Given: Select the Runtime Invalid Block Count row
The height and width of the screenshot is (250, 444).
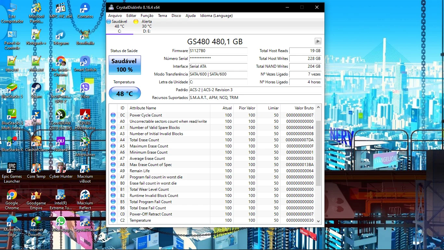Looking at the screenshot, I should click(212, 196).
